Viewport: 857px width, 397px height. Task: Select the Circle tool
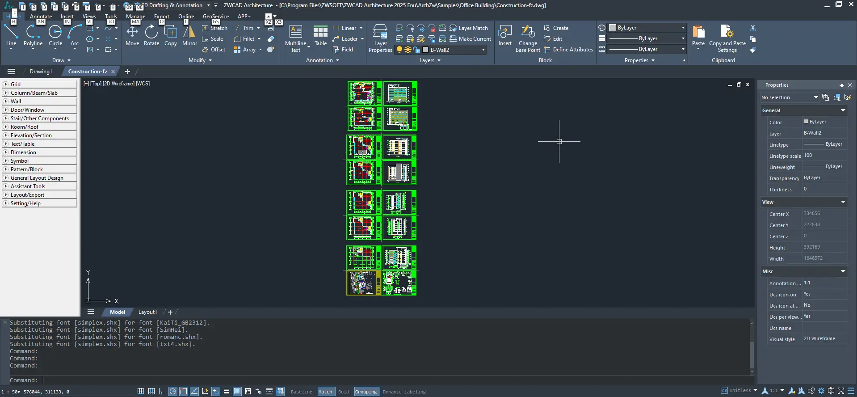[x=55, y=36]
